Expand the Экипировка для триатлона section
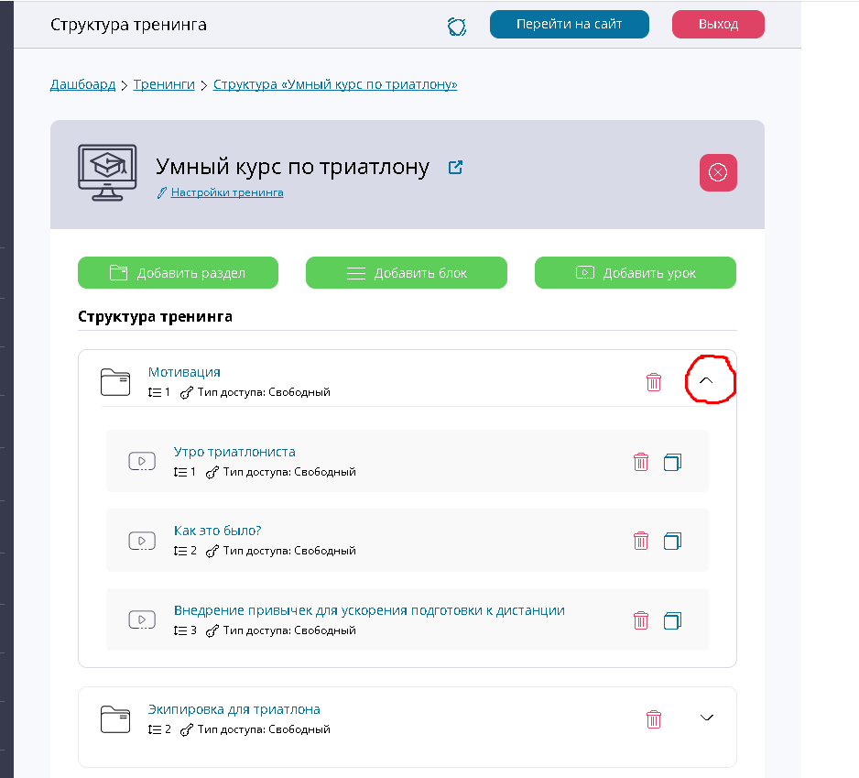This screenshot has height=778, width=859. (x=706, y=718)
